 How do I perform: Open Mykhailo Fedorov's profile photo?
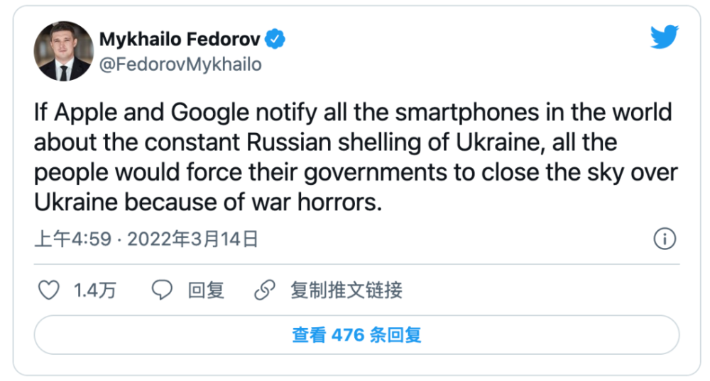click(x=63, y=51)
